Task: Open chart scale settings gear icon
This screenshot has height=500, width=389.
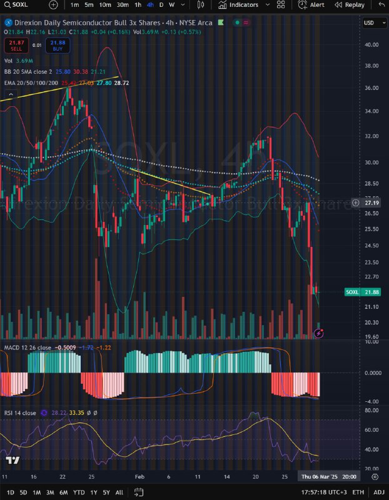Action: (x=375, y=477)
